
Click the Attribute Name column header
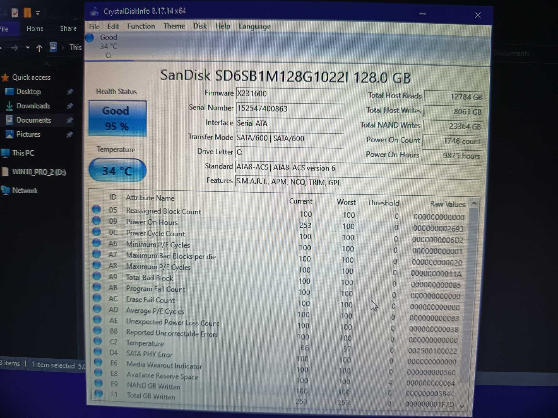[150, 198]
